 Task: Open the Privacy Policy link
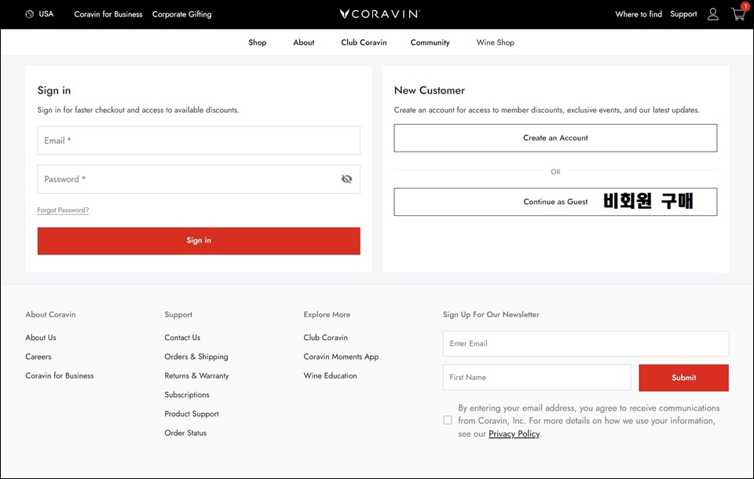pos(514,433)
